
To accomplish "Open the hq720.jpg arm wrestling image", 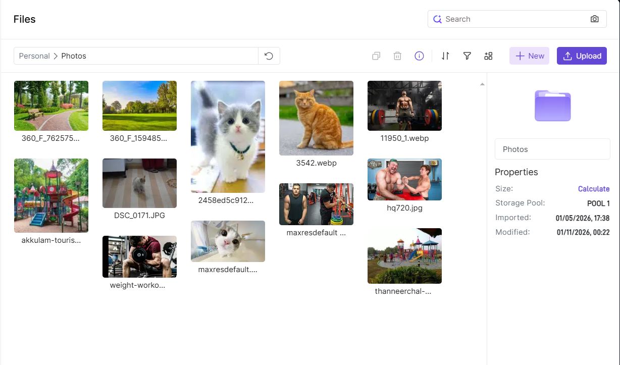I will coord(404,179).
